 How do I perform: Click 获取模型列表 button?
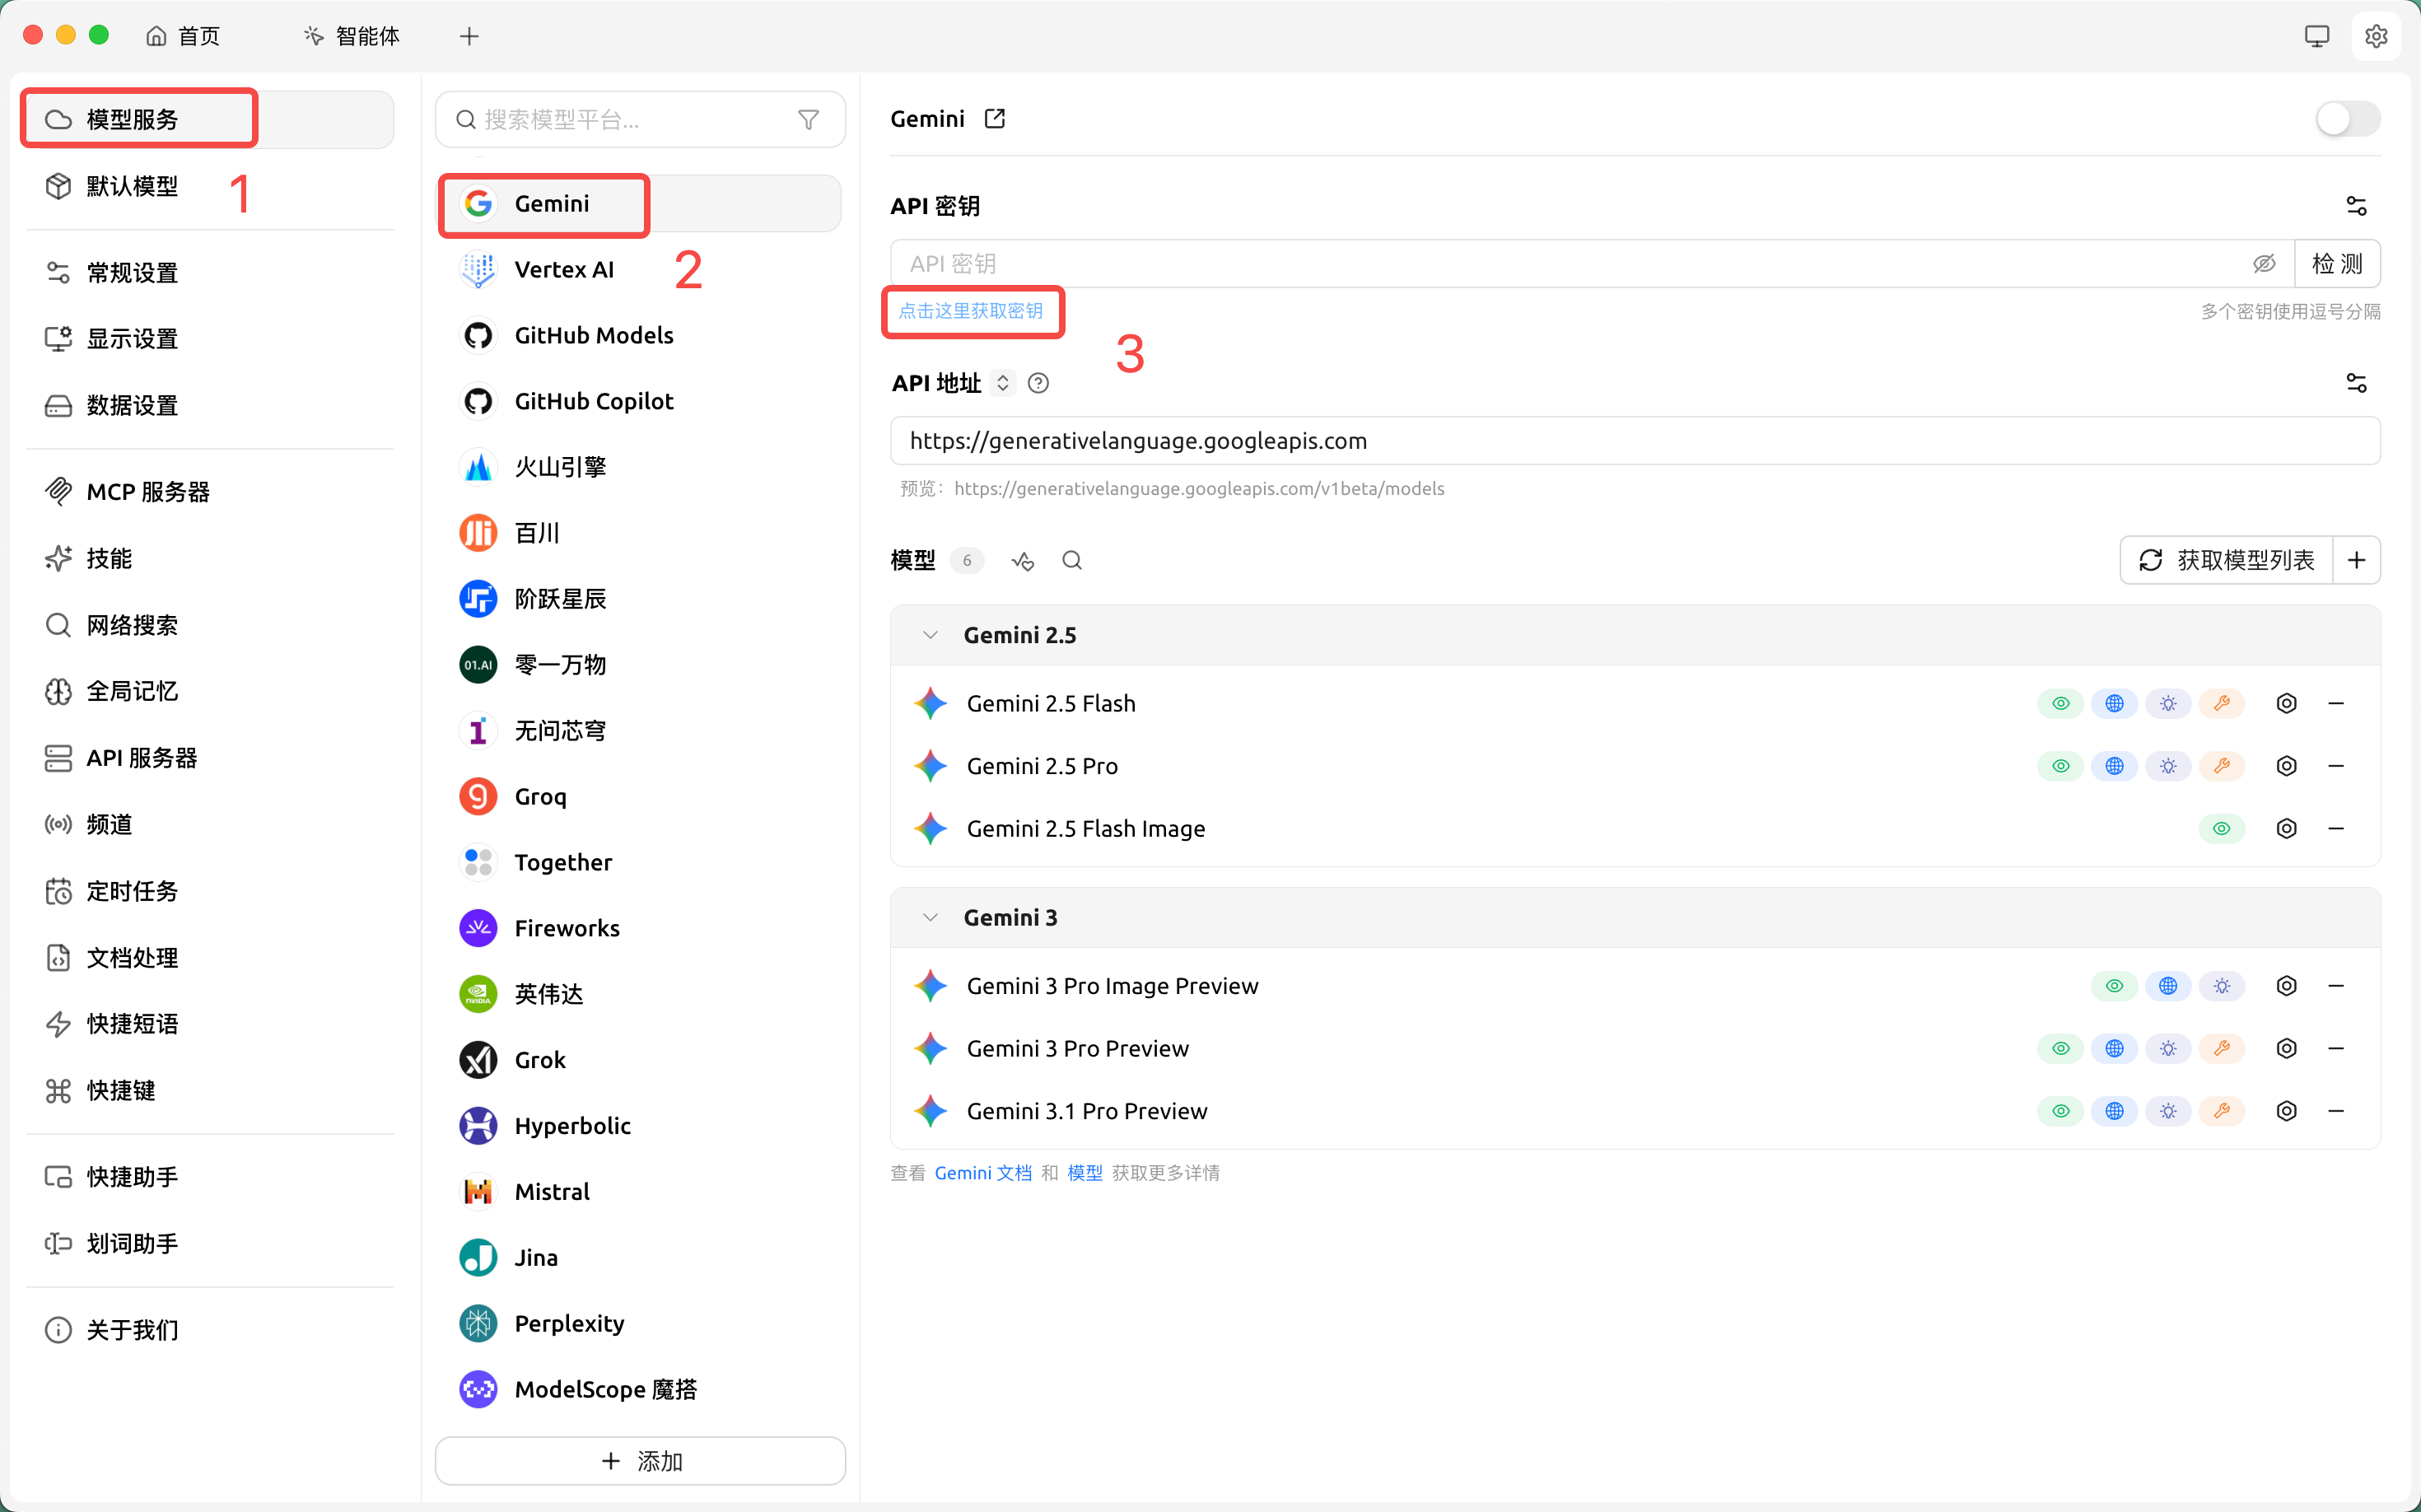pyautogui.click(x=2226, y=560)
